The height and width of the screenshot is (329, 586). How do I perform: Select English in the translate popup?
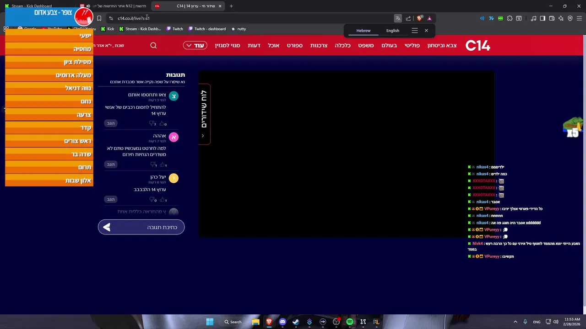click(x=393, y=31)
